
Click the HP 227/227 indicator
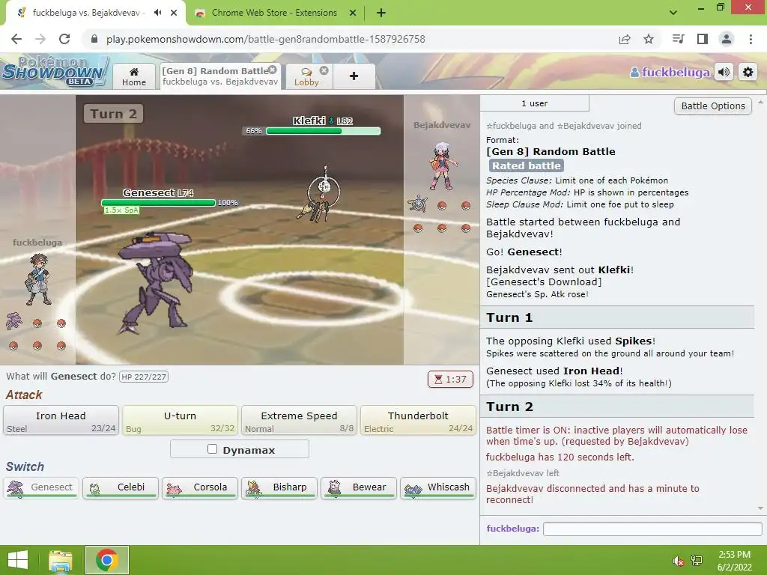pyautogui.click(x=144, y=377)
